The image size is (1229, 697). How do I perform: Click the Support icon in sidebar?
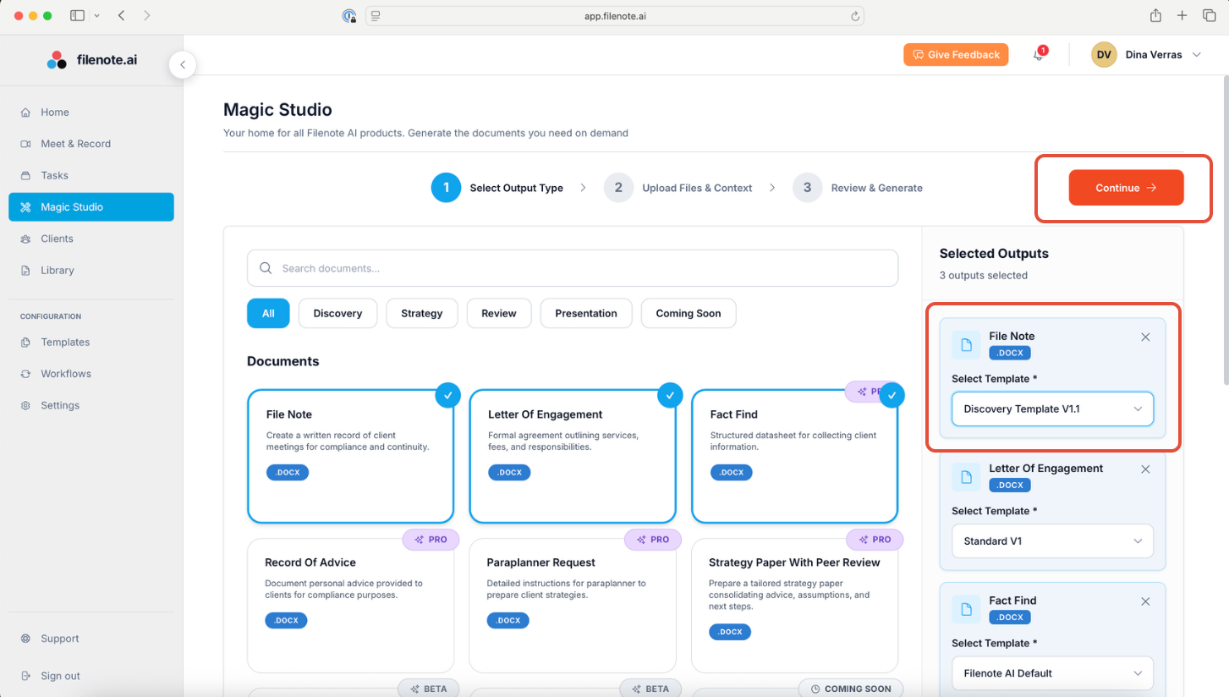(25, 639)
